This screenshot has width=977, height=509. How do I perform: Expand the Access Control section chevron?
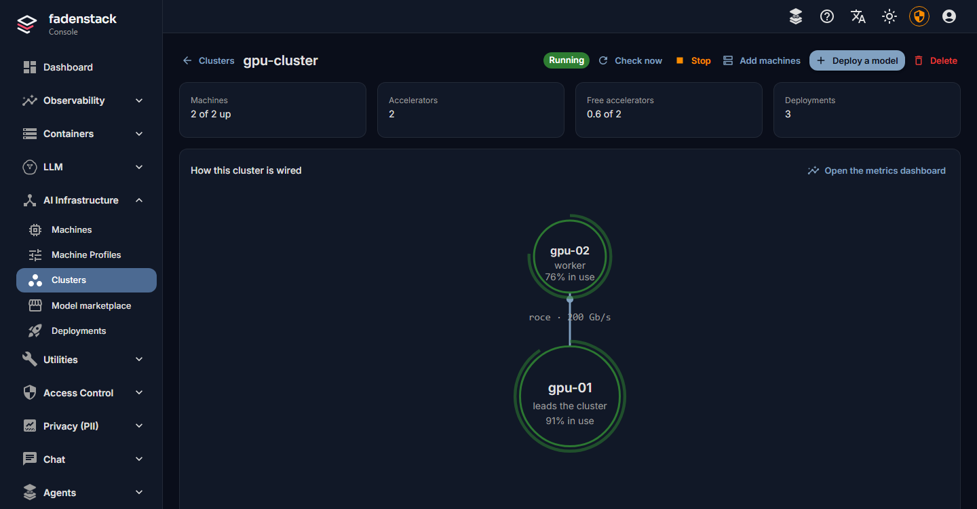(139, 393)
